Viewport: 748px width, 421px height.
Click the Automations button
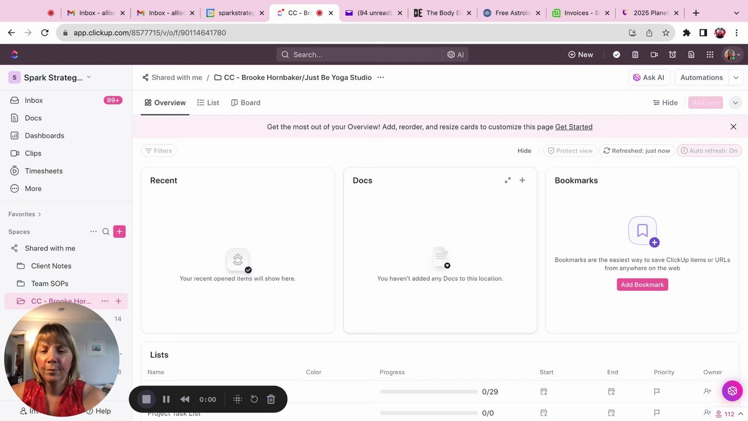(x=701, y=77)
